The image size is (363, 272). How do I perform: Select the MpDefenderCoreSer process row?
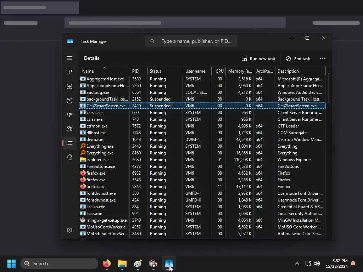pos(202,233)
